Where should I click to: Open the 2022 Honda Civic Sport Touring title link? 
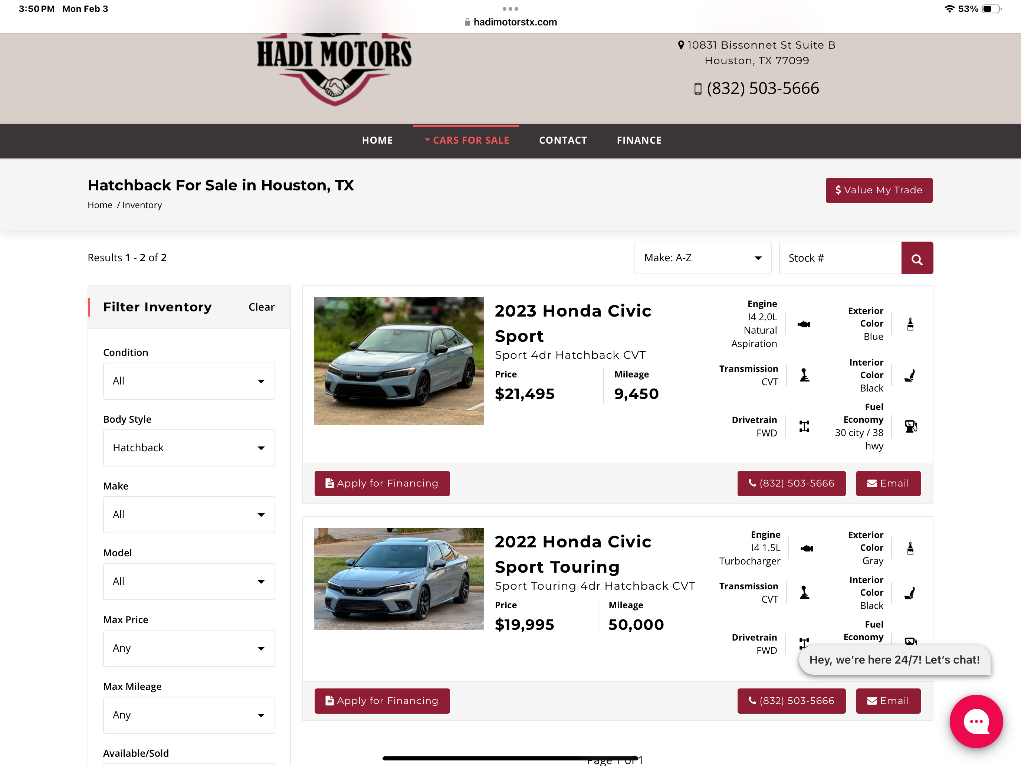[573, 554]
